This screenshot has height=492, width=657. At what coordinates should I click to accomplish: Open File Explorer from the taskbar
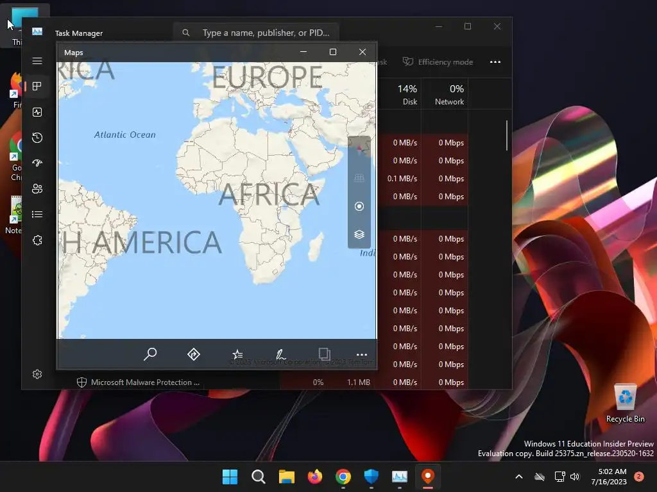click(x=287, y=477)
